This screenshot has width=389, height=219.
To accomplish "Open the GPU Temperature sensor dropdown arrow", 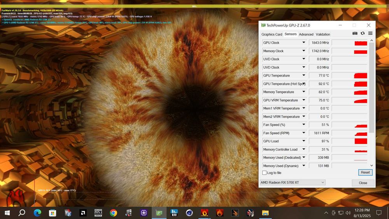I will coord(304,75).
